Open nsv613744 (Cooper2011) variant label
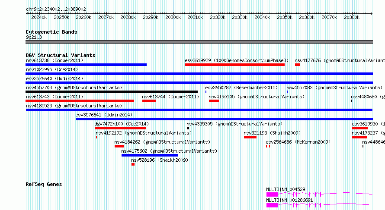Image resolution: width=385 pixels, height=210 pixels. (170, 97)
